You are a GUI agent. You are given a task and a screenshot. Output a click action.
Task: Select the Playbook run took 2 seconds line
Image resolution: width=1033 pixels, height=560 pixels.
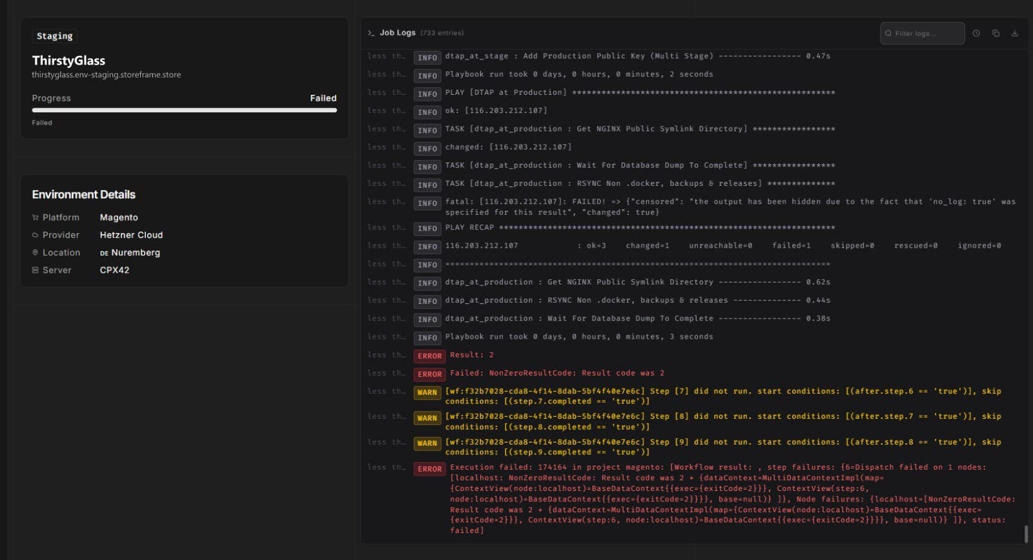tap(579, 74)
